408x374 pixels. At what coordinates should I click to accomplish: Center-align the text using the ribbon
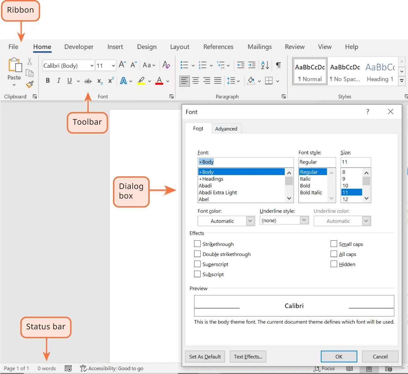tap(195, 81)
